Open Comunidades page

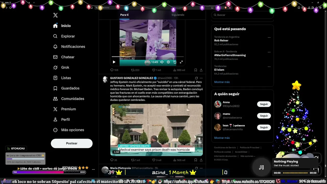[68, 99]
